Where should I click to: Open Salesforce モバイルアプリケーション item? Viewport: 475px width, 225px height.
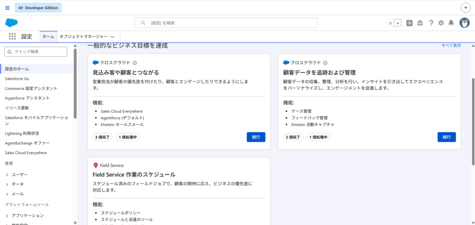point(36,120)
